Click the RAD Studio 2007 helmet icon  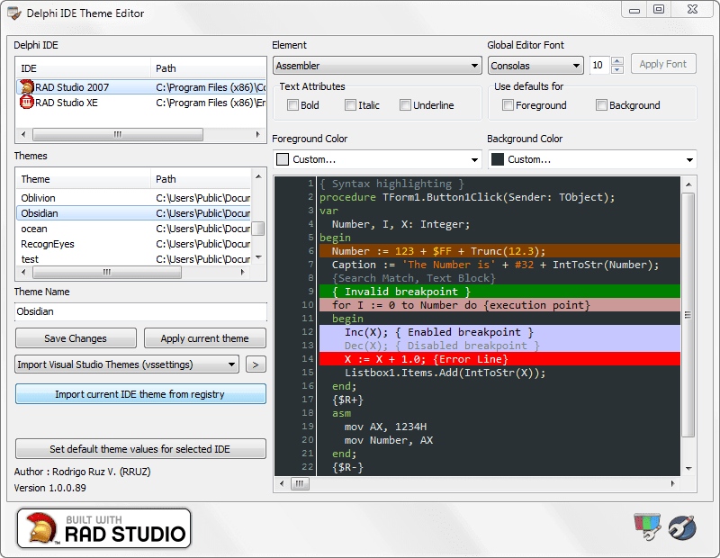[x=27, y=87]
